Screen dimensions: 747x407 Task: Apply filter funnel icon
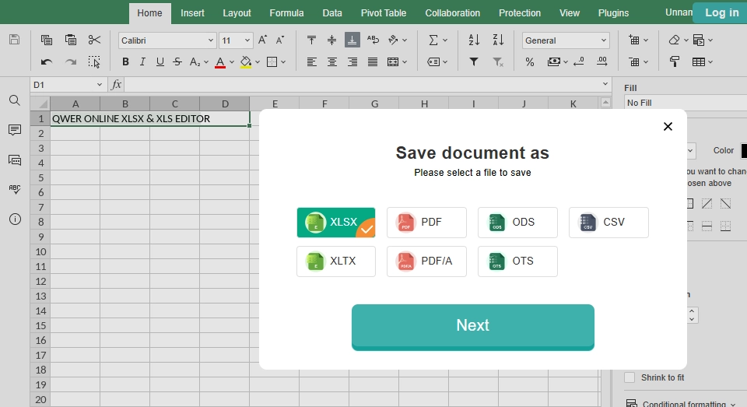(474, 62)
